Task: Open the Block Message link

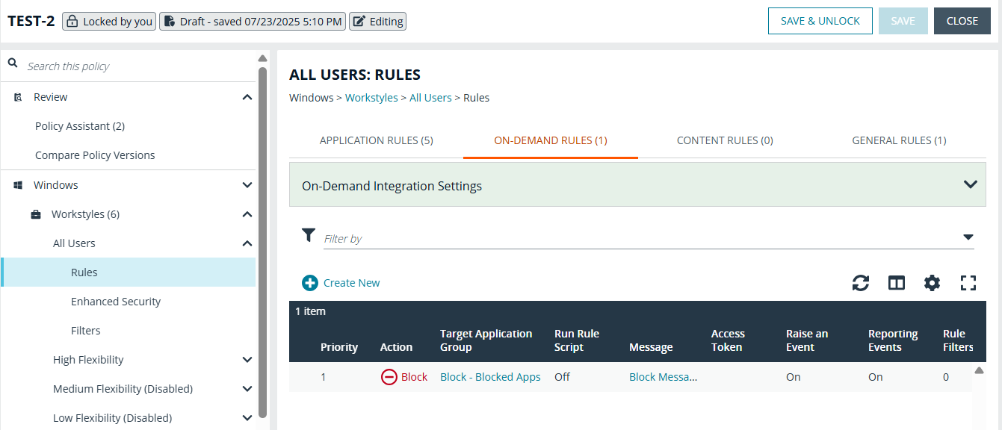Action: tap(663, 377)
